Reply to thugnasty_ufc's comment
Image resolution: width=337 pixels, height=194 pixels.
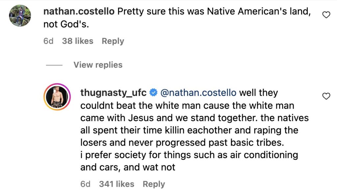pyautogui.click(x=154, y=184)
